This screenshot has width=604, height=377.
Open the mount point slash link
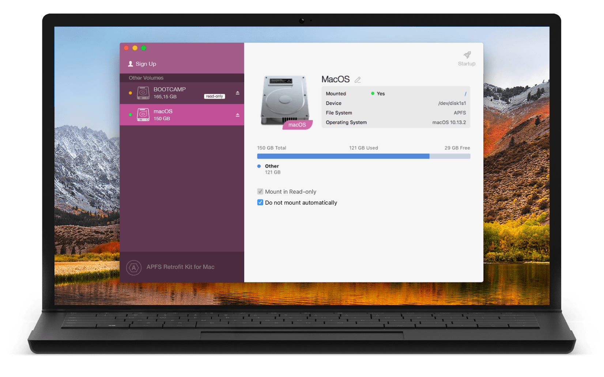(465, 94)
